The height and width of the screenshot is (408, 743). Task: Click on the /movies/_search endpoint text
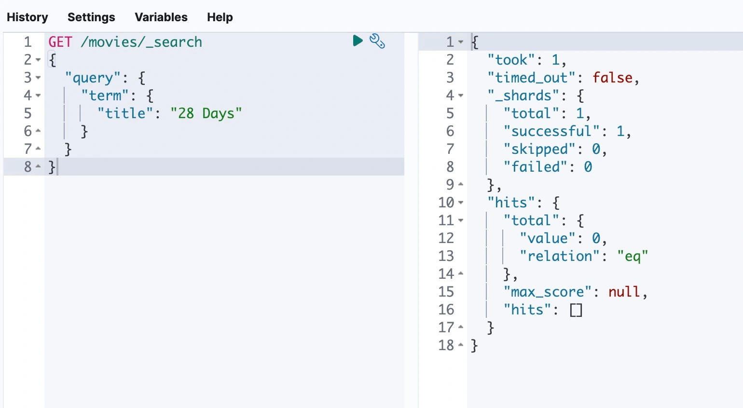coord(141,42)
